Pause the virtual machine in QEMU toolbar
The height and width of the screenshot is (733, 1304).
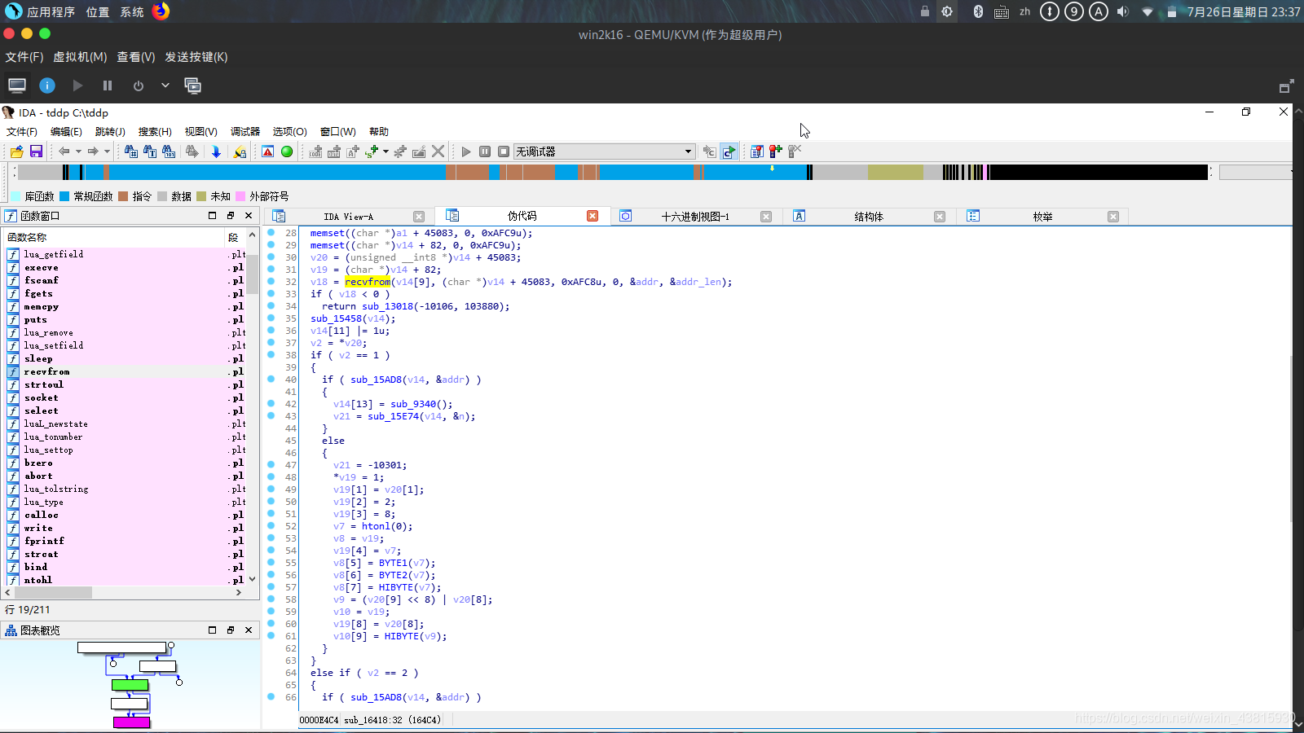pos(108,86)
